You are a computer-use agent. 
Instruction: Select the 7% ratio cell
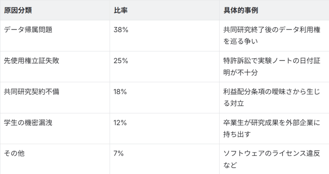[x=118, y=153]
